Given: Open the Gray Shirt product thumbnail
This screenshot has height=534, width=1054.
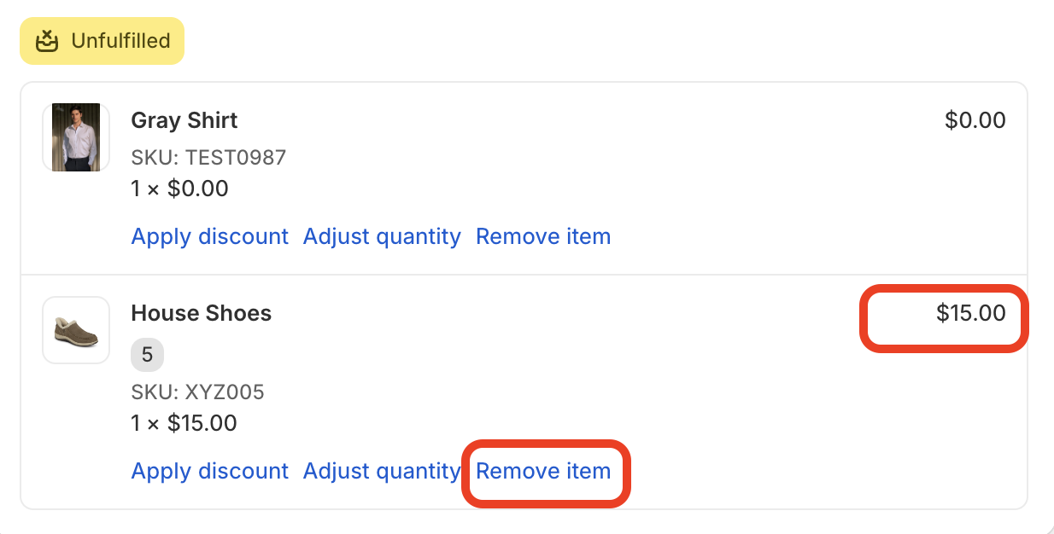Looking at the screenshot, I should (76, 137).
